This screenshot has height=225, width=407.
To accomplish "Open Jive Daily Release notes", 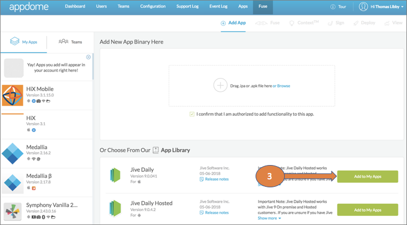I will 214,179.
